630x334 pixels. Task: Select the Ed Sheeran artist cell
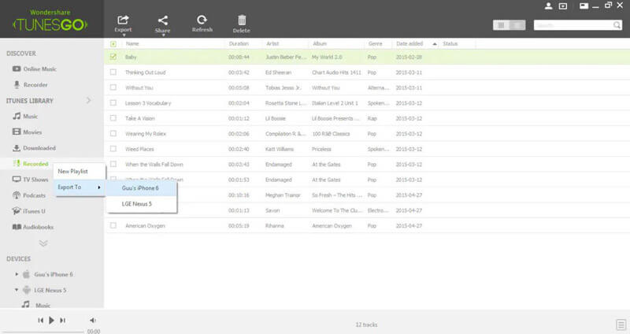pyautogui.click(x=279, y=72)
